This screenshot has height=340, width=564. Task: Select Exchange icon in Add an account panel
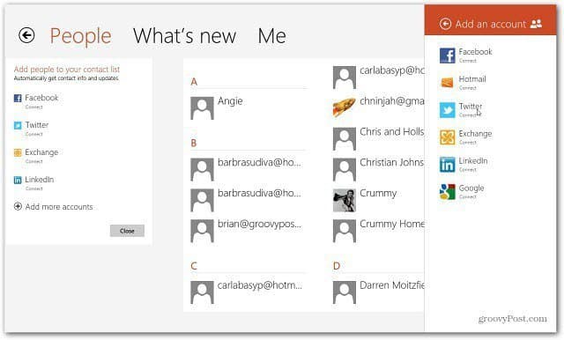(448, 137)
